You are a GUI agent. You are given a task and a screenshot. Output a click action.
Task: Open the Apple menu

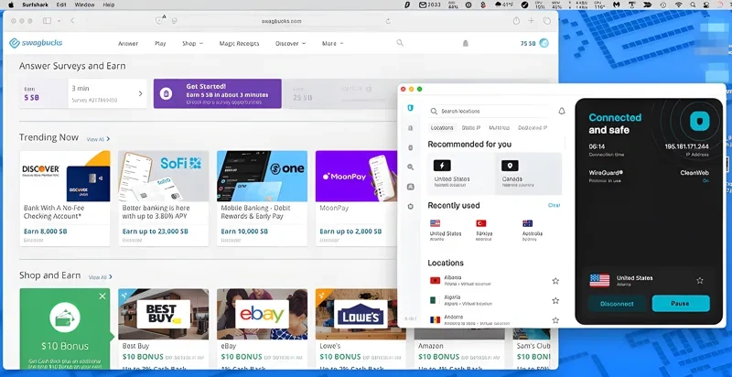click(x=11, y=5)
